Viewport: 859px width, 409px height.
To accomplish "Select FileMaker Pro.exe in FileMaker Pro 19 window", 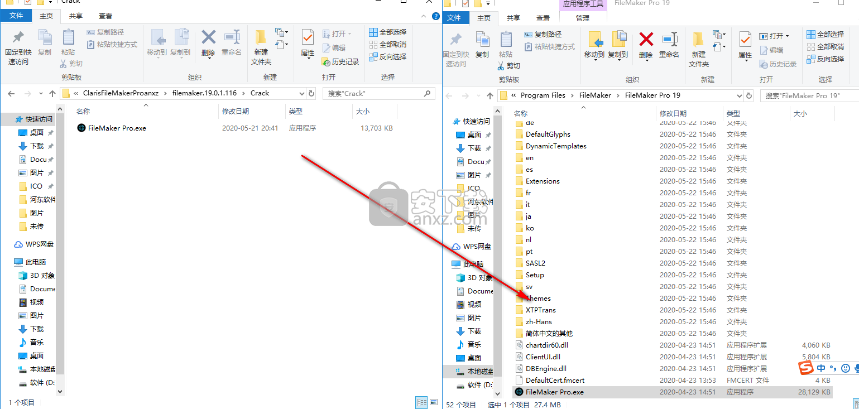I will (x=673, y=392).
